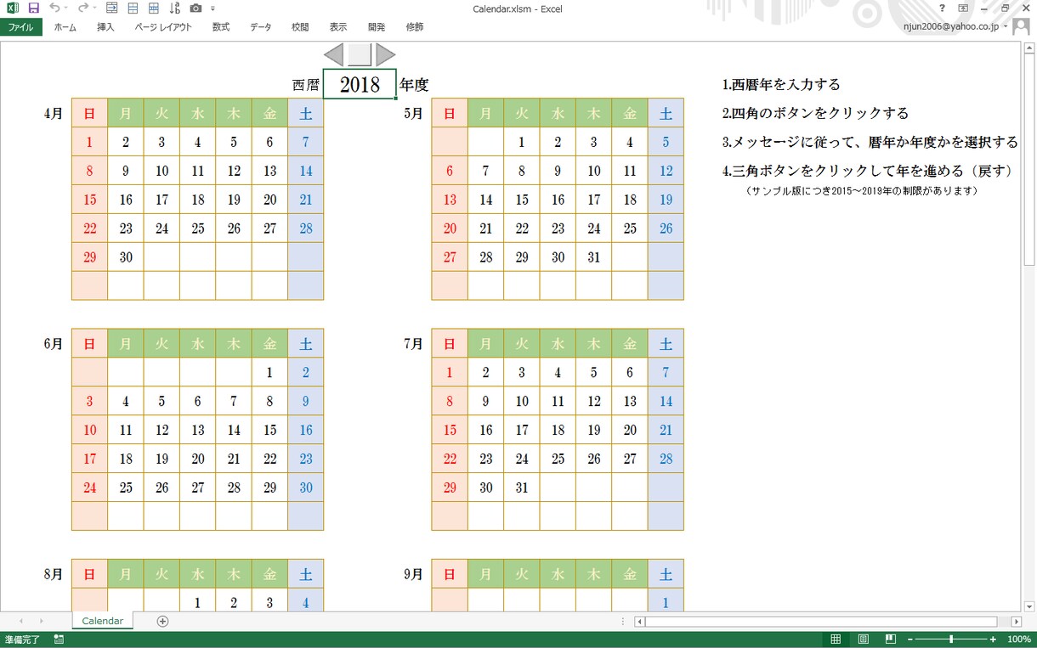Image resolution: width=1037 pixels, height=648 pixels.
Task: Open the 校閲 ribbon tab
Action: (300, 27)
